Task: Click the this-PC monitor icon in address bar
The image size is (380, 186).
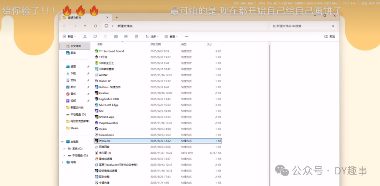Action: pyautogui.click(x=106, y=26)
